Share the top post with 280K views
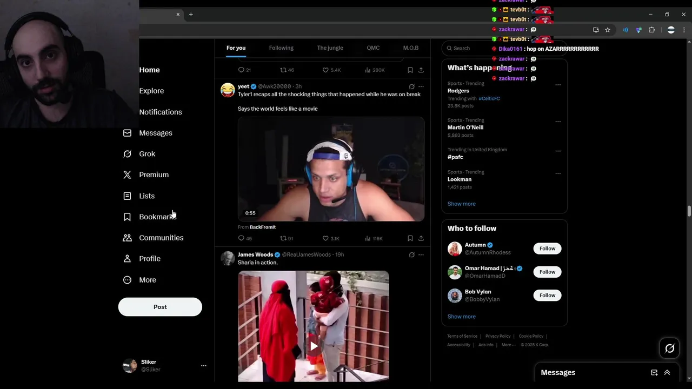This screenshot has height=389, width=692. (421, 70)
